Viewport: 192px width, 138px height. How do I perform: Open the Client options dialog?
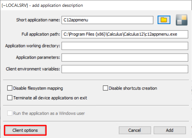(x=25, y=130)
